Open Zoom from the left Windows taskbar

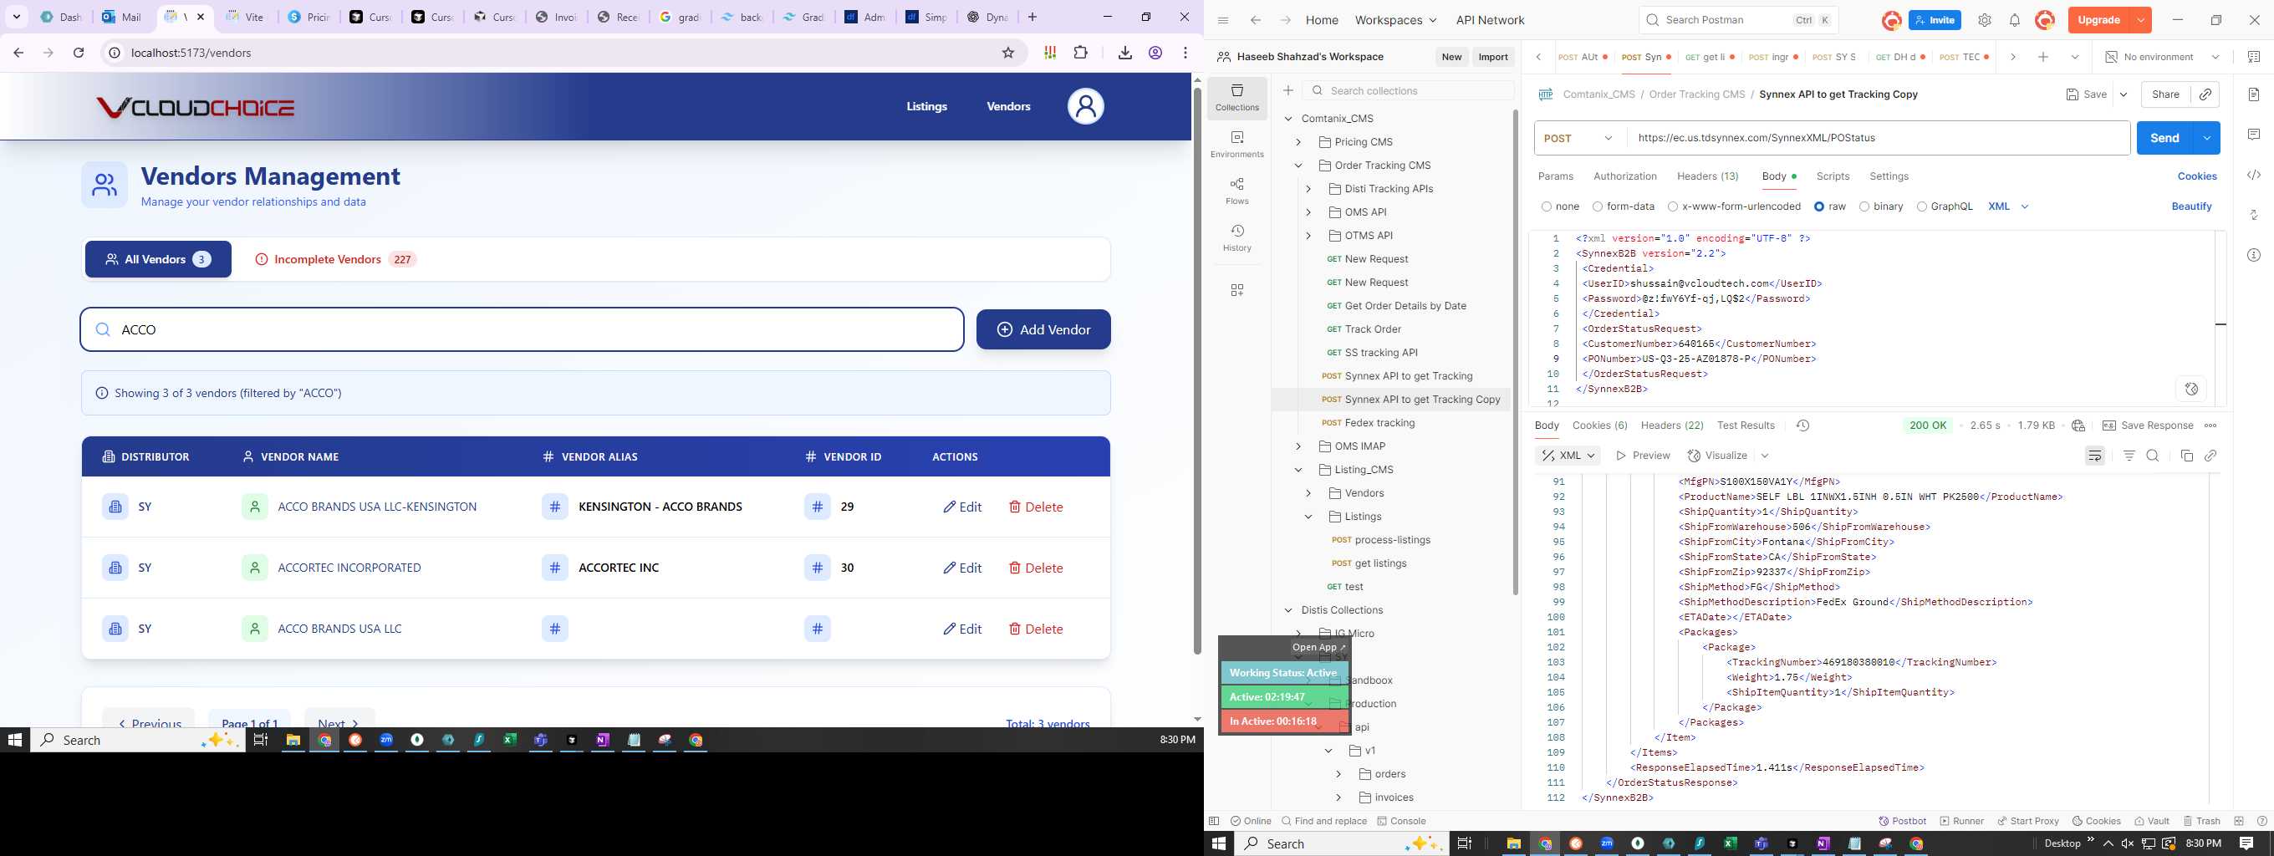tap(386, 741)
